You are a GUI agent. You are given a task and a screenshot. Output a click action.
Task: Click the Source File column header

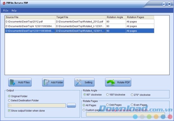point(30,17)
